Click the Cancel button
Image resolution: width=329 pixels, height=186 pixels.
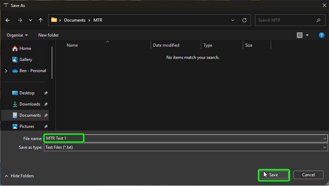pyautogui.click(x=308, y=175)
